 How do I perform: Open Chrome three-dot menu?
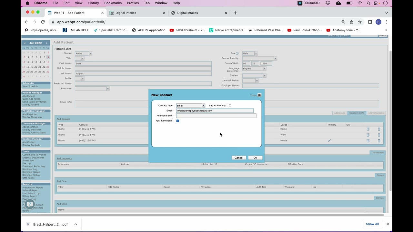[387, 22]
